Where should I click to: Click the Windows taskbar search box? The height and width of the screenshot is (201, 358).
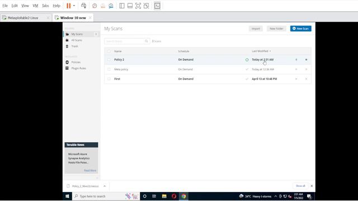pyautogui.click(x=106, y=196)
